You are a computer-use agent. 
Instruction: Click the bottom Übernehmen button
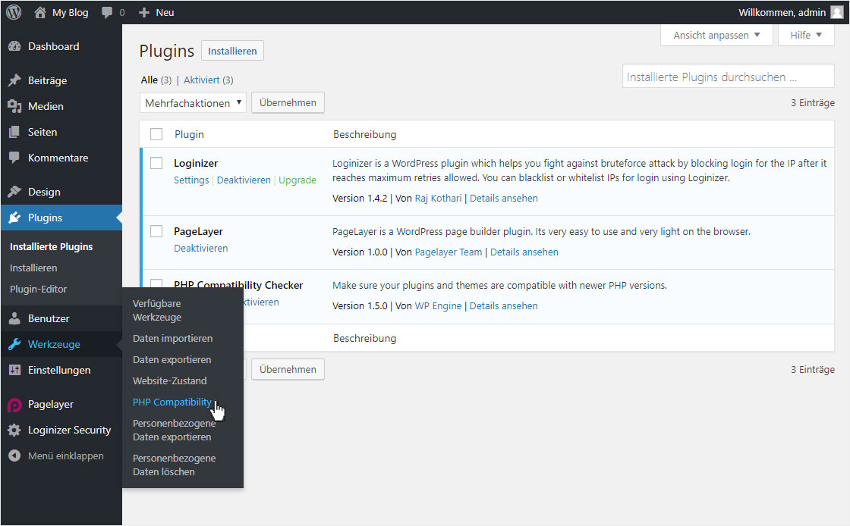[x=288, y=370]
